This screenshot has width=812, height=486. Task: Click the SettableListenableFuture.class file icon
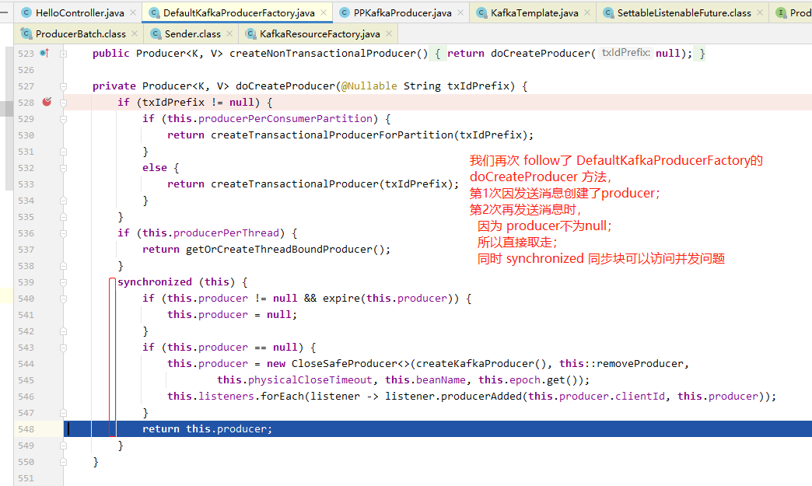point(608,13)
